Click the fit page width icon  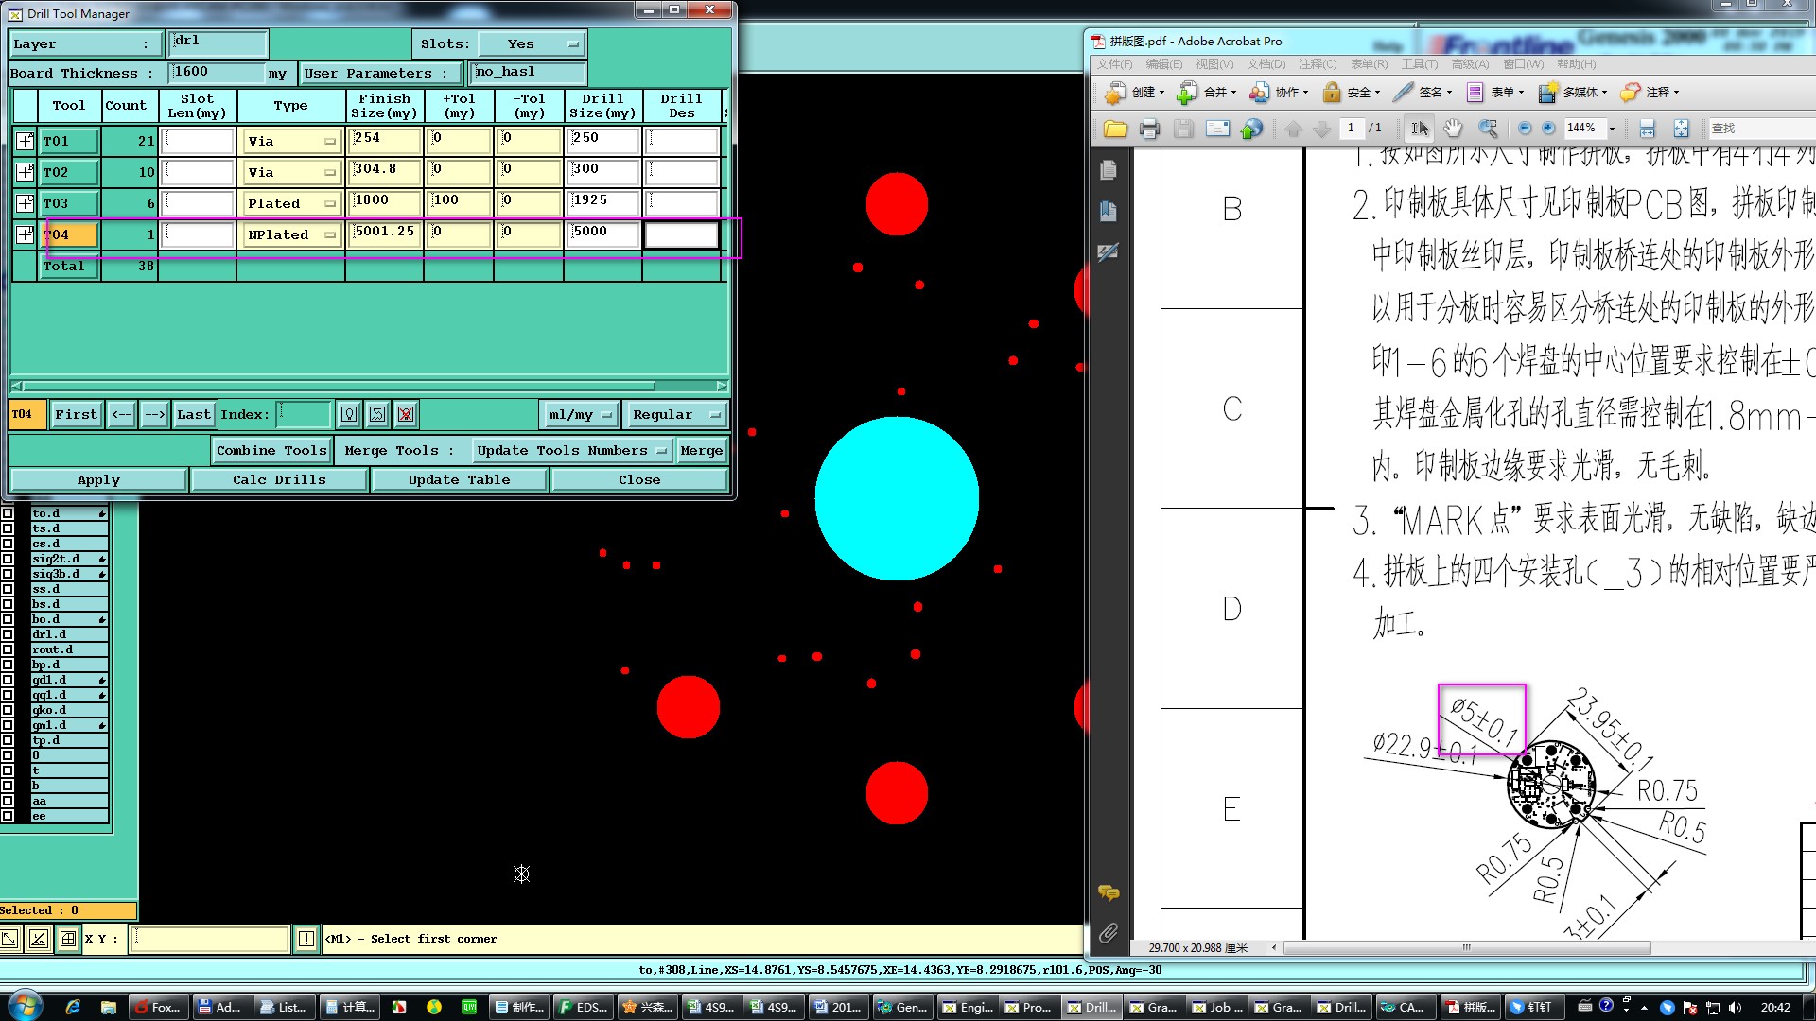point(1647,129)
